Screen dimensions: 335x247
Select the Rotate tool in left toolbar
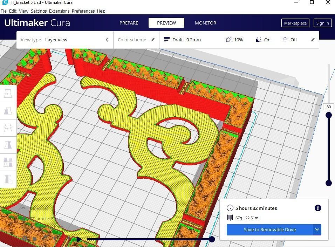(x=8, y=128)
